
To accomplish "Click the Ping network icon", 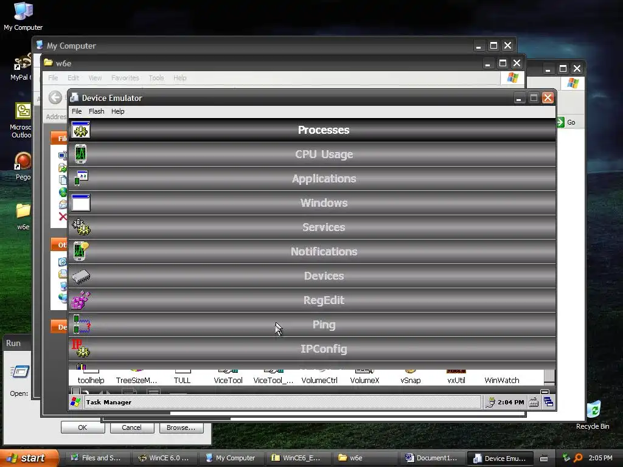I will point(82,325).
